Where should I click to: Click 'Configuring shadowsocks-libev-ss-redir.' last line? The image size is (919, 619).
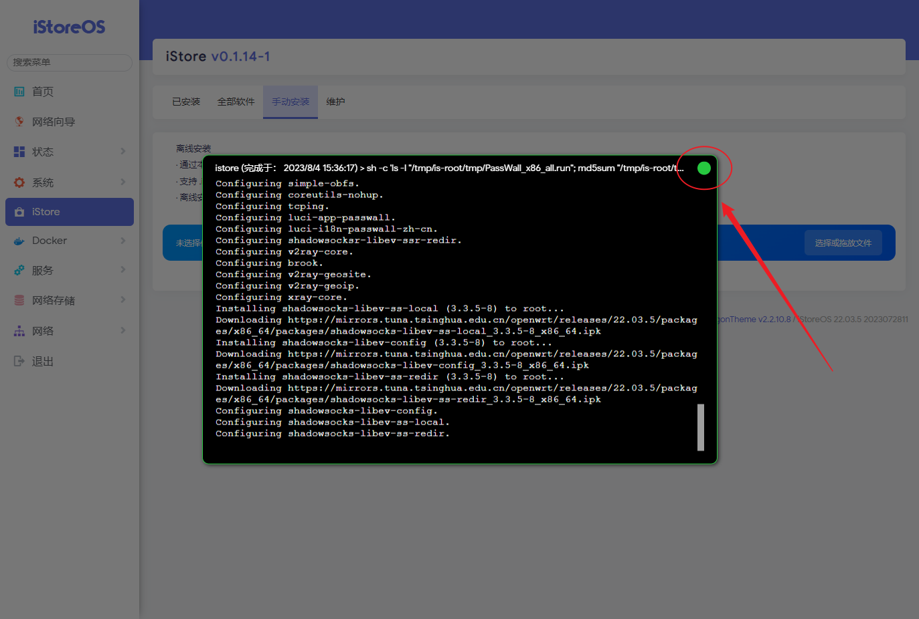333,433
